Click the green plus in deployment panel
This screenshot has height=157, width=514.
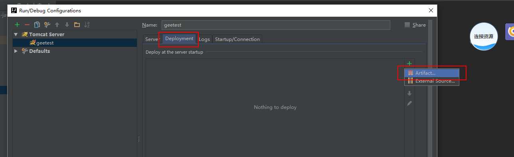409,64
